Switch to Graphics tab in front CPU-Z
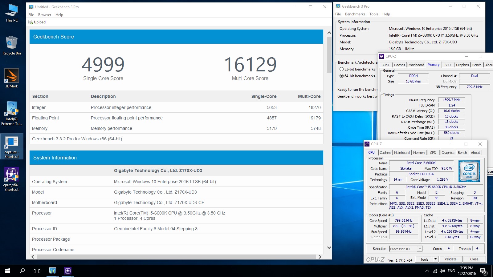This screenshot has width=493, height=277. pyautogui.click(x=448, y=153)
